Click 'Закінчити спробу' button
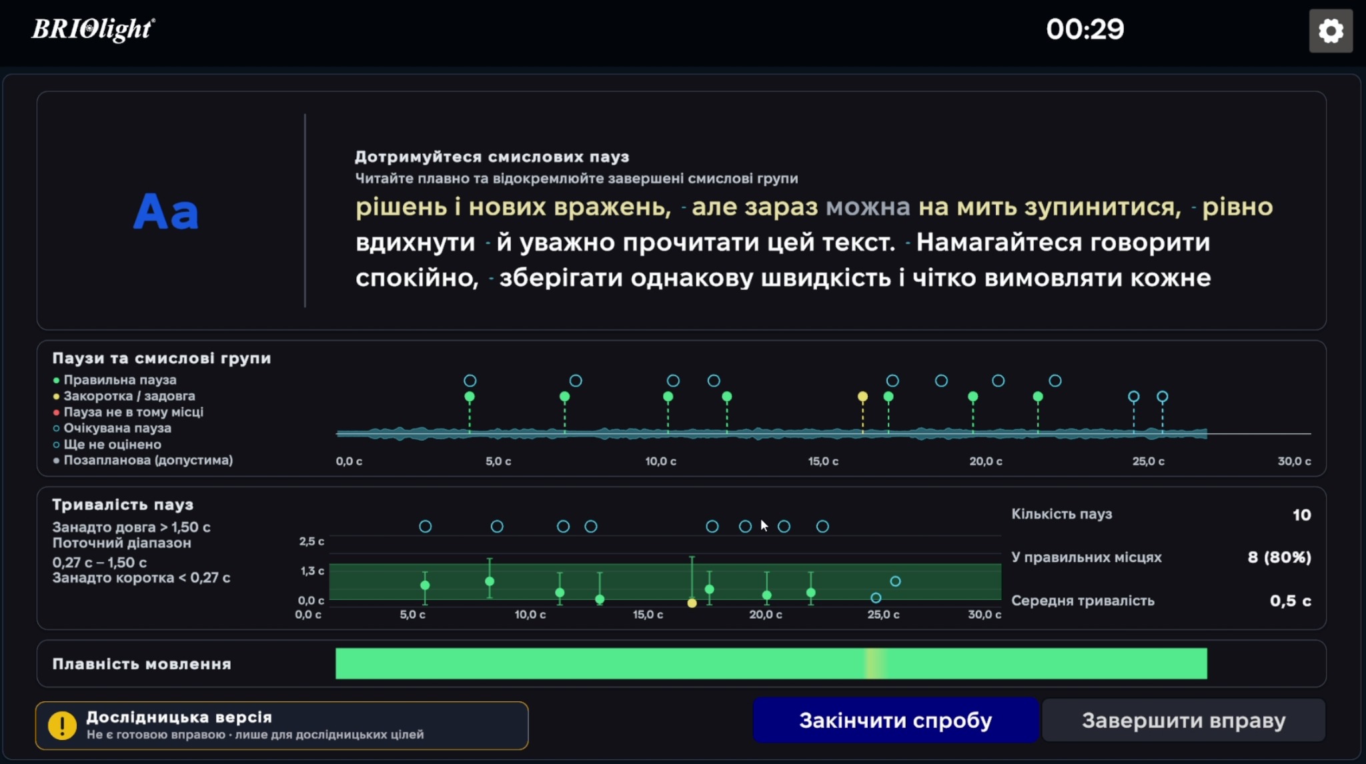 (895, 720)
